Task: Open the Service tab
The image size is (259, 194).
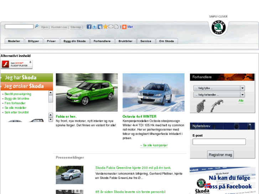Action: [146, 41]
